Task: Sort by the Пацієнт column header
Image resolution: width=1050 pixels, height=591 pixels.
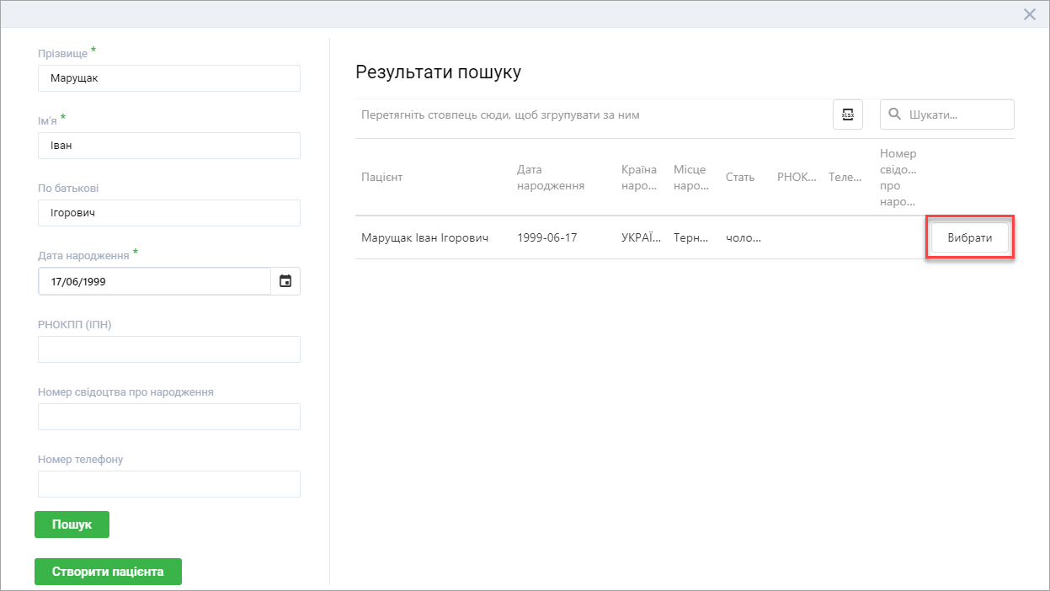Action: (x=382, y=178)
